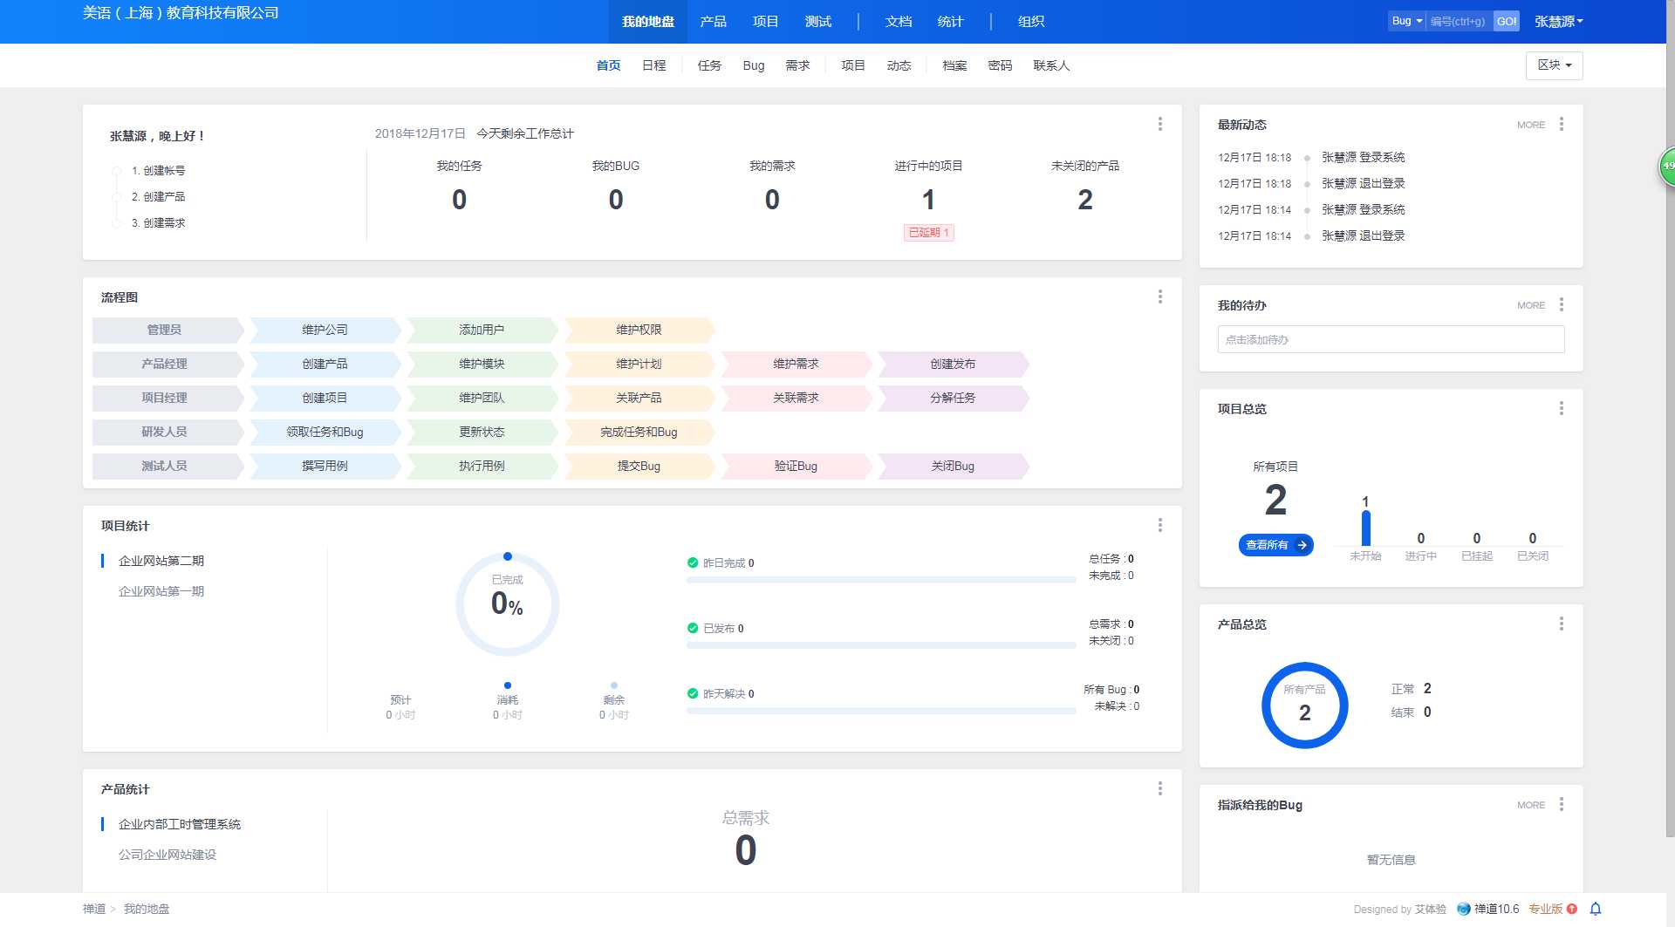Open 最新动态 panel three-dot menu
The height and width of the screenshot is (927, 1675).
(x=1561, y=124)
